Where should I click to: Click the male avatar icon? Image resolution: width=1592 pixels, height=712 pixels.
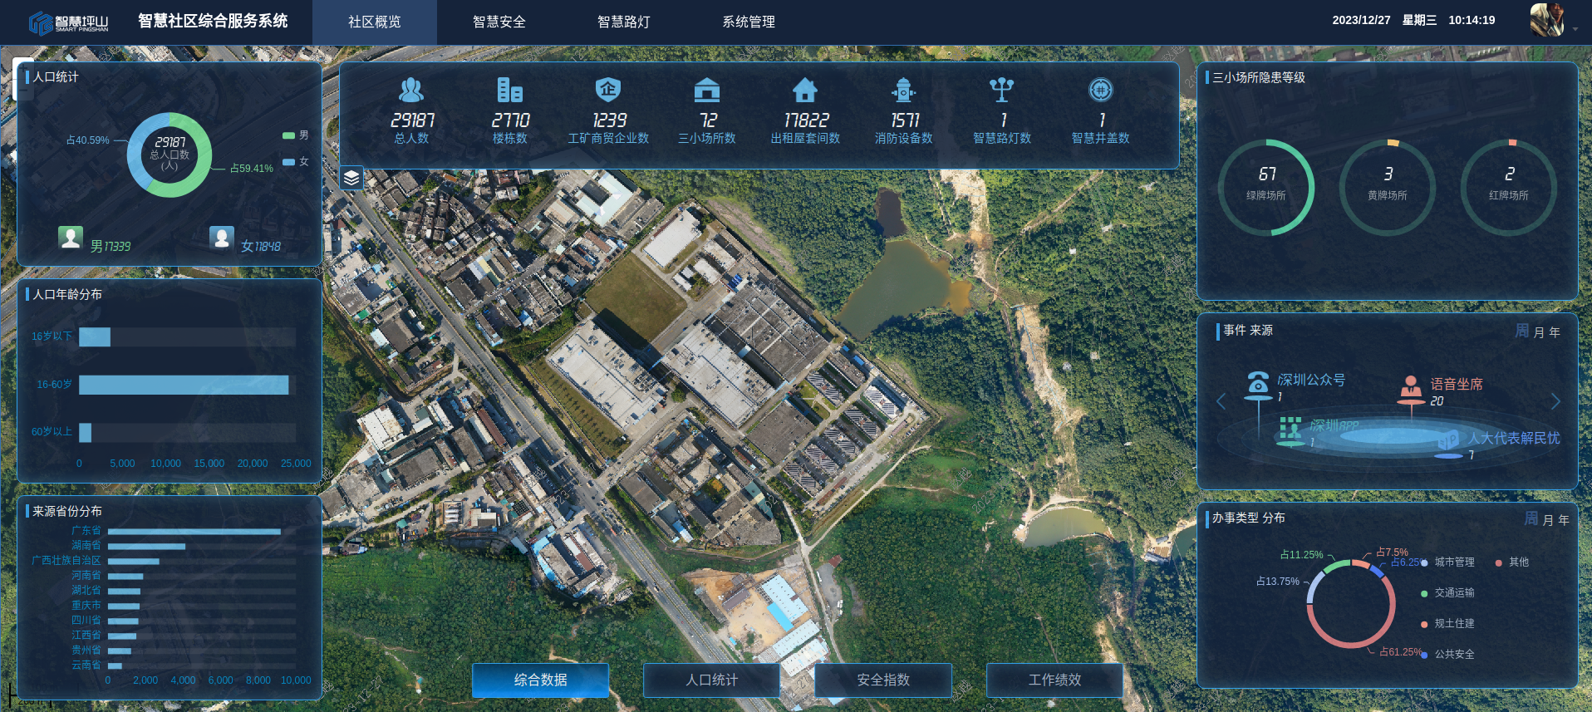[71, 238]
